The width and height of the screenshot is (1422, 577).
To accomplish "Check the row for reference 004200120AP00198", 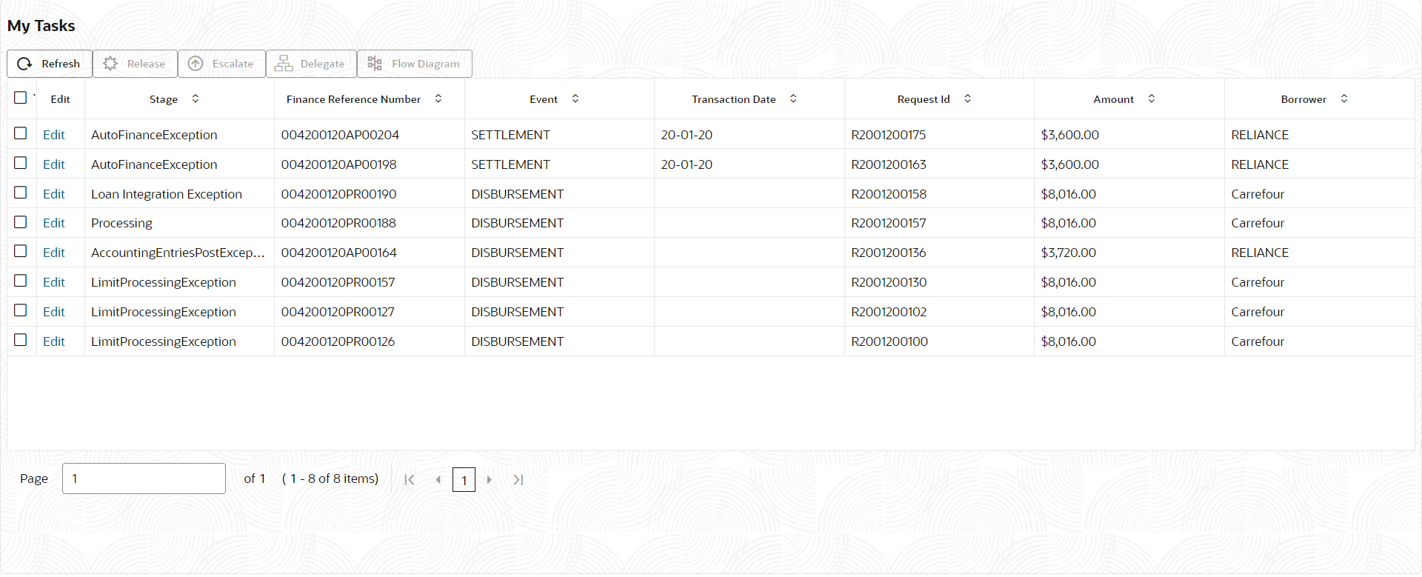I will pos(21,163).
